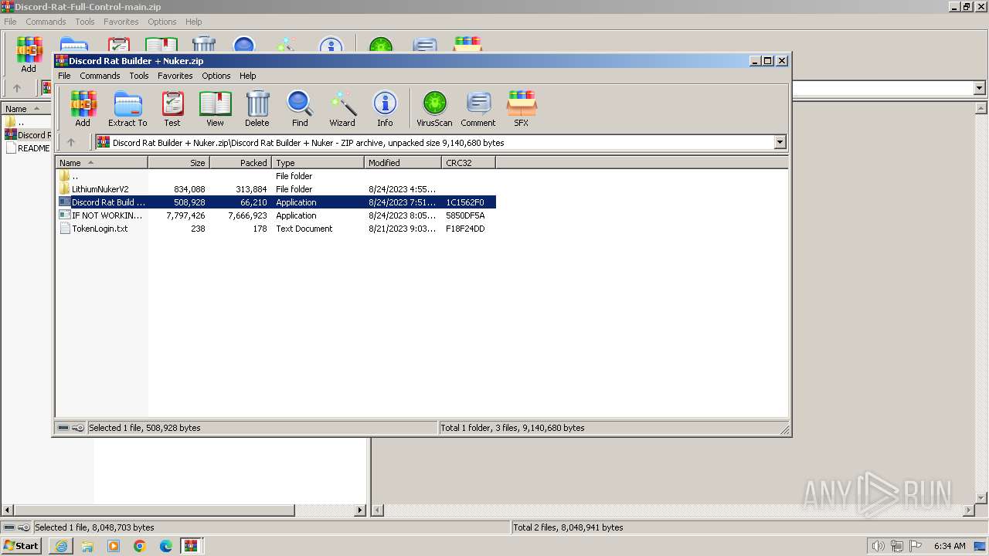The width and height of the screenshot is (989, 556).
Task: Click the Delete trash can icon
Action: pyautogui.click(x=257, y=108)
